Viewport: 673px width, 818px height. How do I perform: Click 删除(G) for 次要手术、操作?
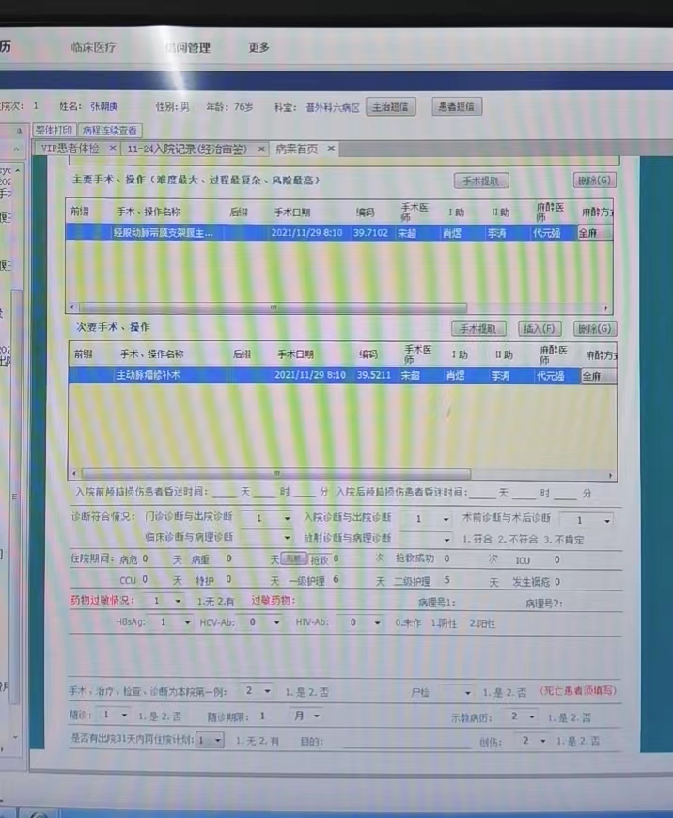tap(595, 329)
